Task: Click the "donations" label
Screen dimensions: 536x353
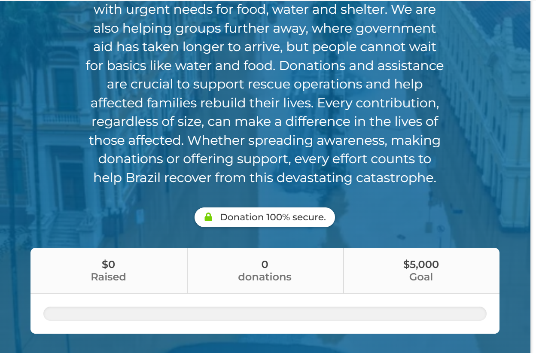Action: coord(265,277)
